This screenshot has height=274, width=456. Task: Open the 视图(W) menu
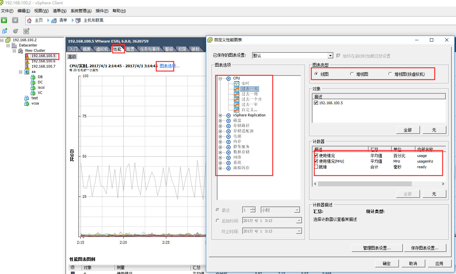click(x=41, y=11)
